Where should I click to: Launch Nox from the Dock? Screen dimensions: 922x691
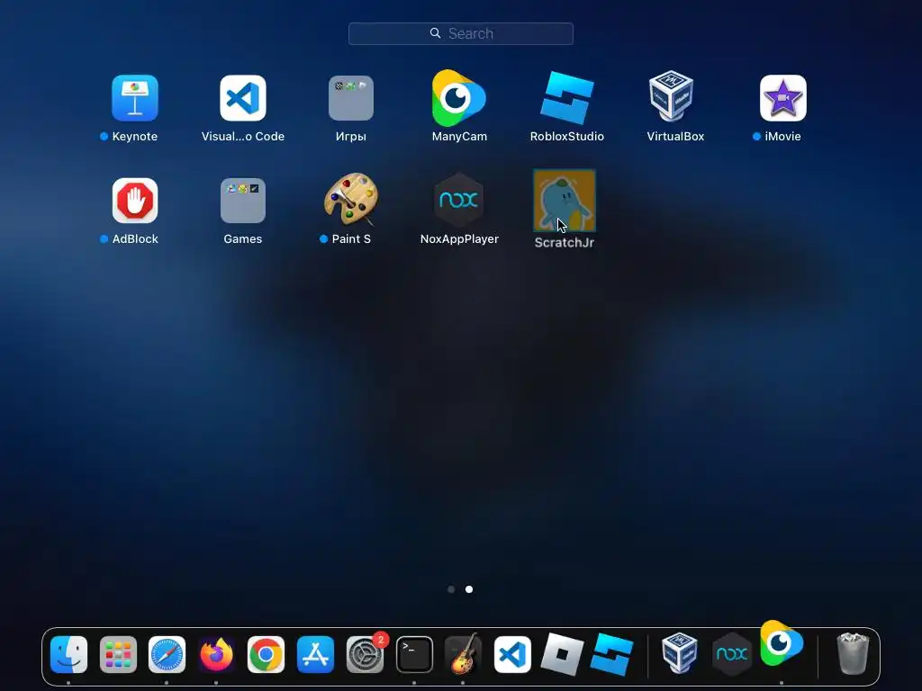pyautogui.click(x=732, y=654)
